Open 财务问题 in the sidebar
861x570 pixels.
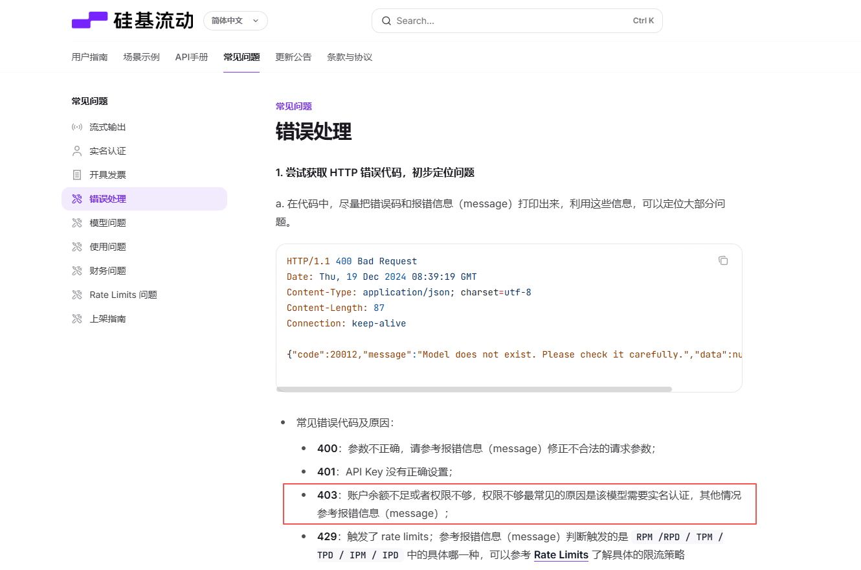click(x=144, y=271)
